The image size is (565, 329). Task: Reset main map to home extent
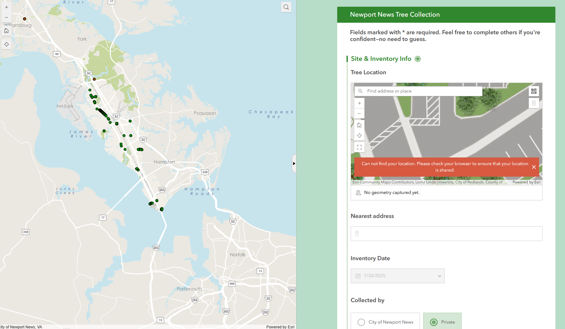6,31
